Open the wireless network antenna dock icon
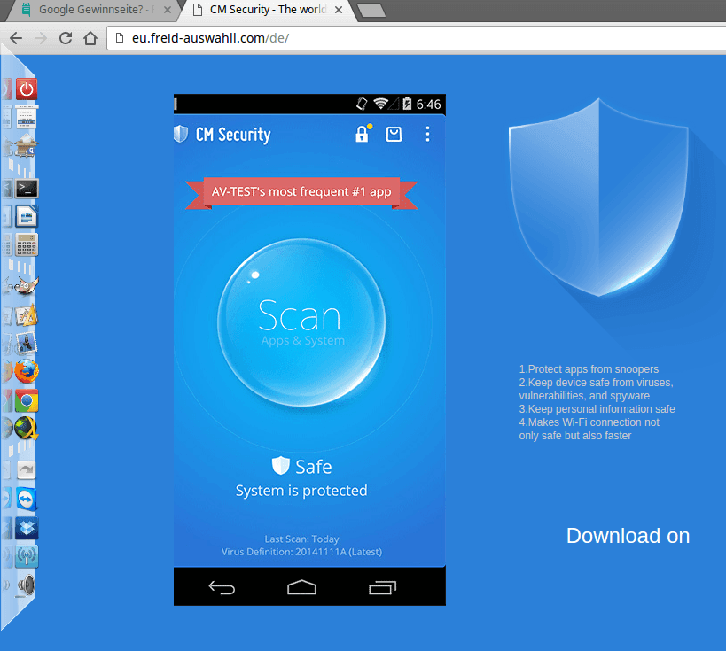Screen dimensions: 726x651 tap(27, 556)
